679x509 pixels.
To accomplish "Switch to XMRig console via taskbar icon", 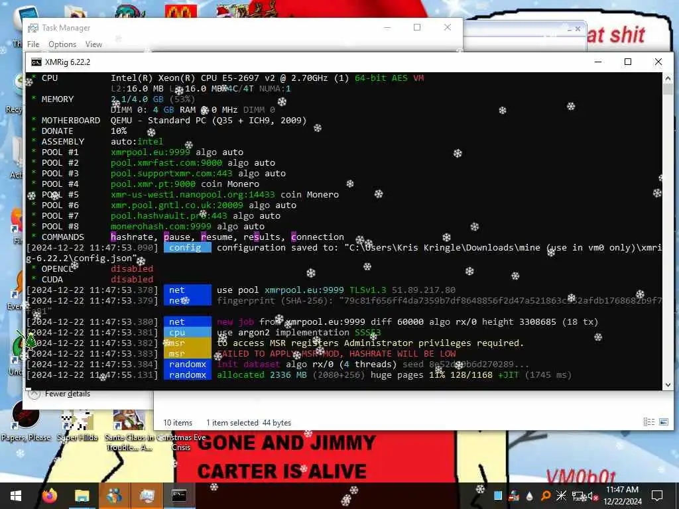I will pos(179,496).
